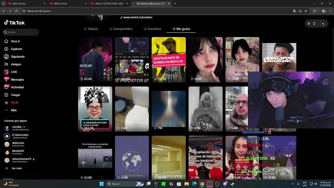Open the video with 5056 views
The height and width of the screenshot is (188, 334).
click(206, 60)
